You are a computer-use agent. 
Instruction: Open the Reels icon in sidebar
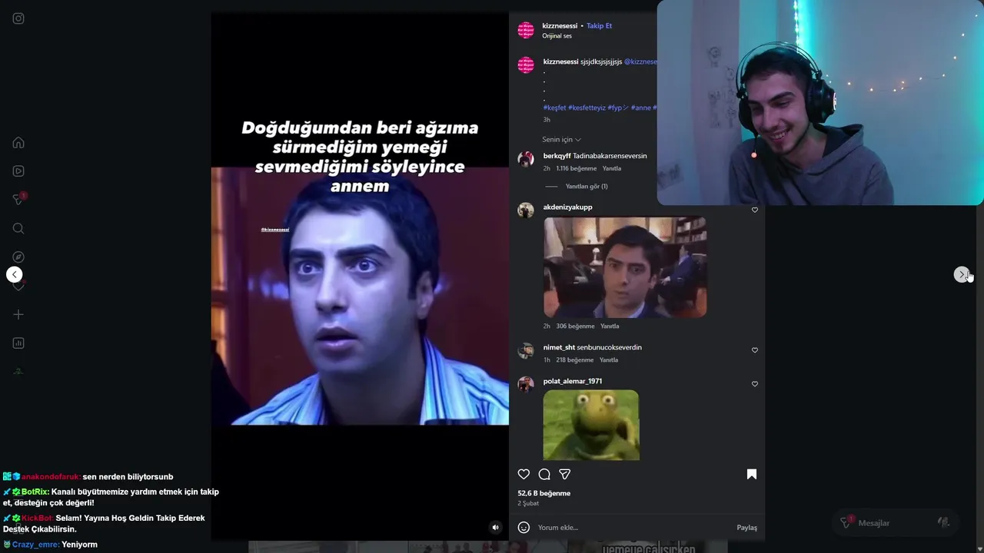18,171
